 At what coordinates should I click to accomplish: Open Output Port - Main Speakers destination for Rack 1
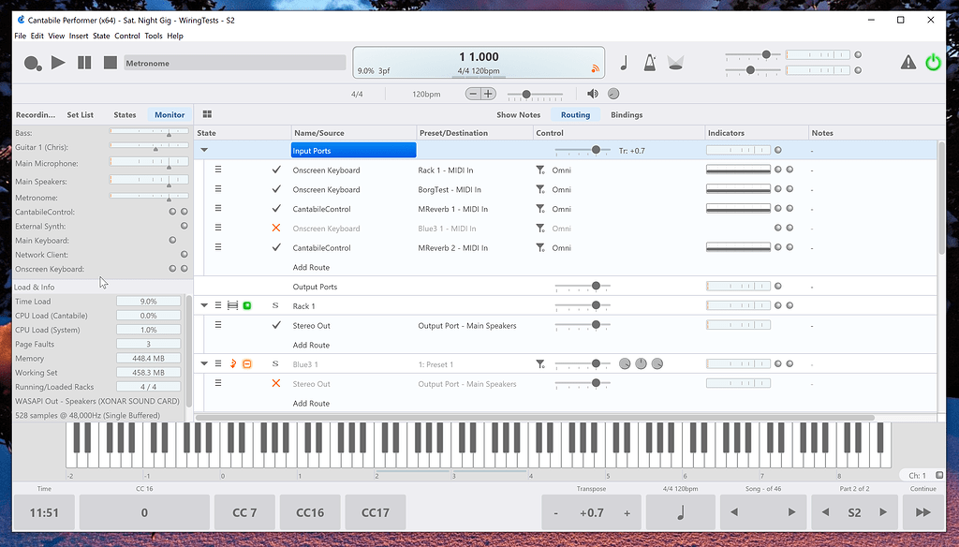pos(467,326)
